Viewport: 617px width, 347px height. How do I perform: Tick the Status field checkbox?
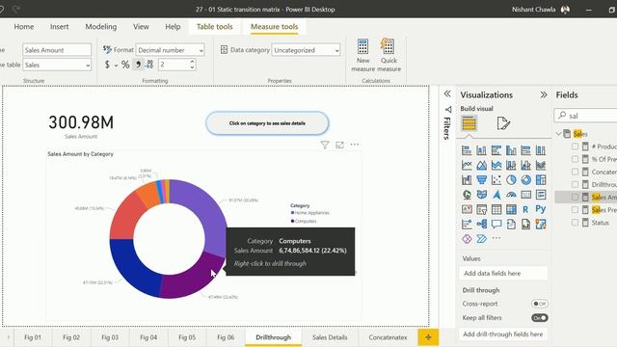pos(575,223)
